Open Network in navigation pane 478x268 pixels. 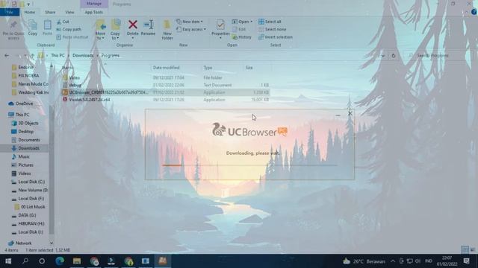coord(23,243)
